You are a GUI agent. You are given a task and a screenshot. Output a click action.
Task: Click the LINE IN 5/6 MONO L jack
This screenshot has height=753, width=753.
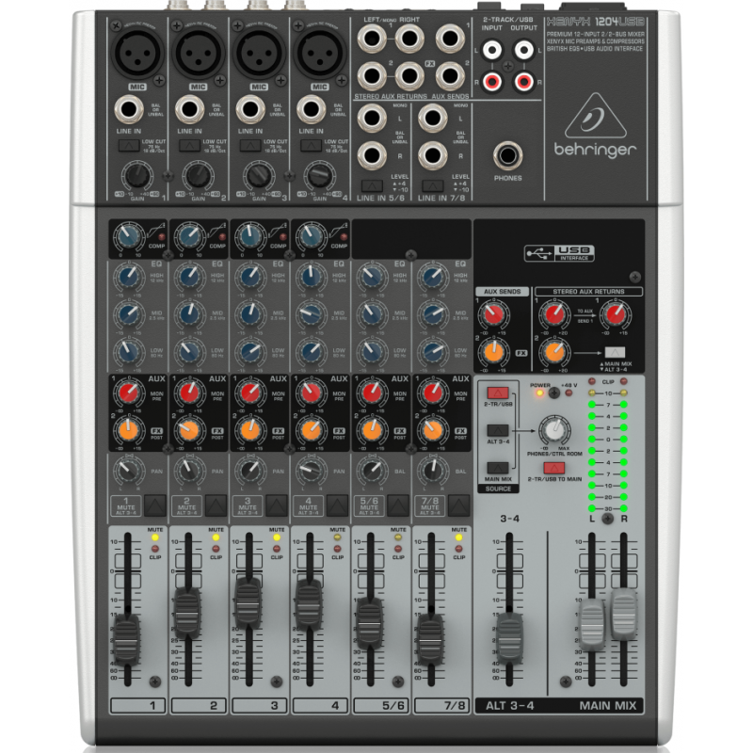pyautogui.click(x=371, y=116)
